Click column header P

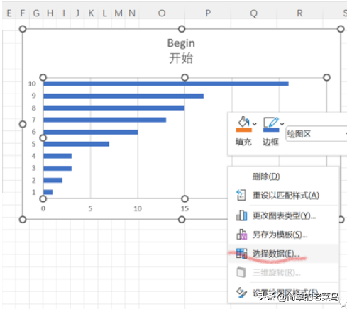pos(208,13)
